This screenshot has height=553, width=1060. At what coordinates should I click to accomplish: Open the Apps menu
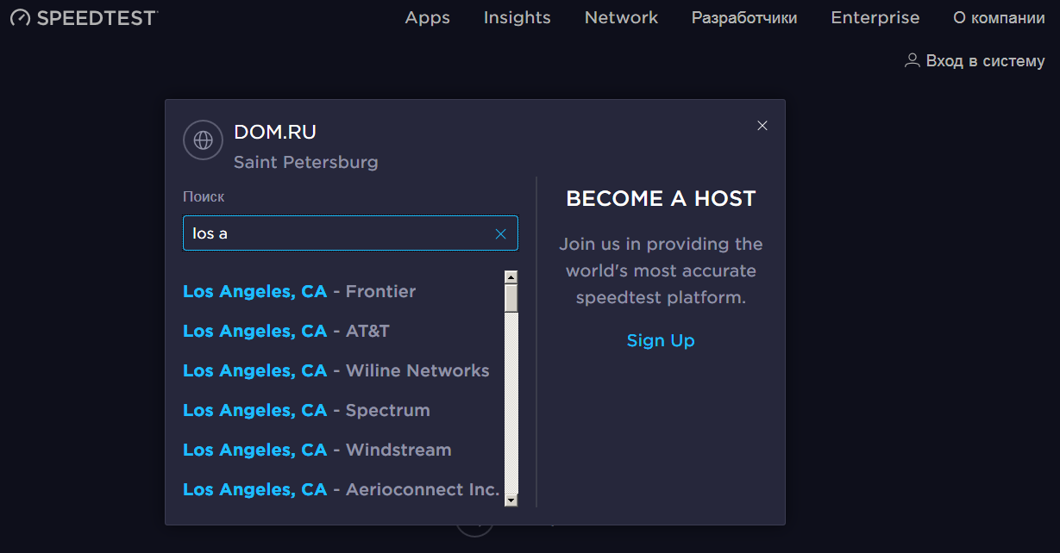pyautogui.click(x=428, y=17)
